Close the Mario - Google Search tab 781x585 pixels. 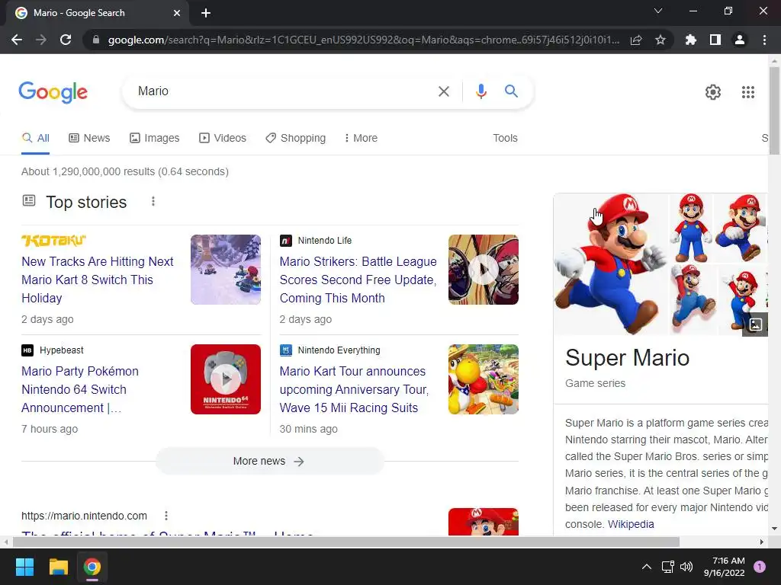pyautogui.click(x=177, y=13)
